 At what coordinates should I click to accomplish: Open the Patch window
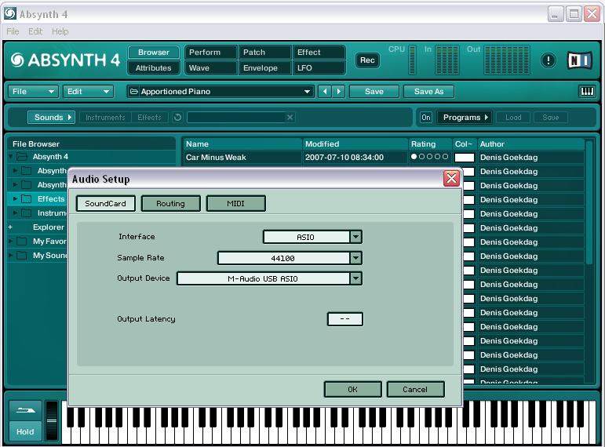point(264,52)
